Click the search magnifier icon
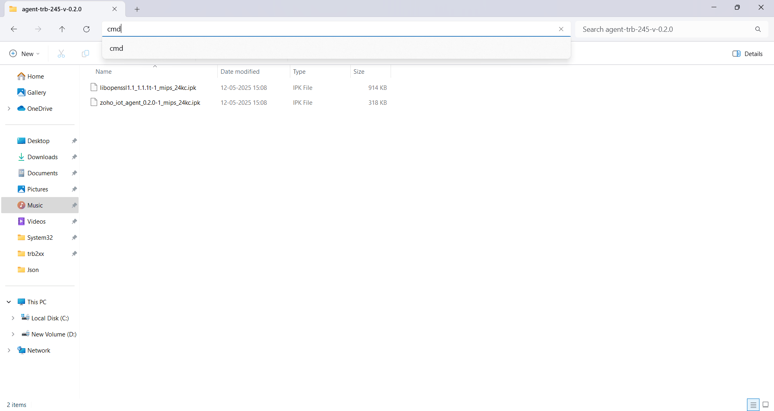The width and height of the screenshot is (774, 411). 758,29
